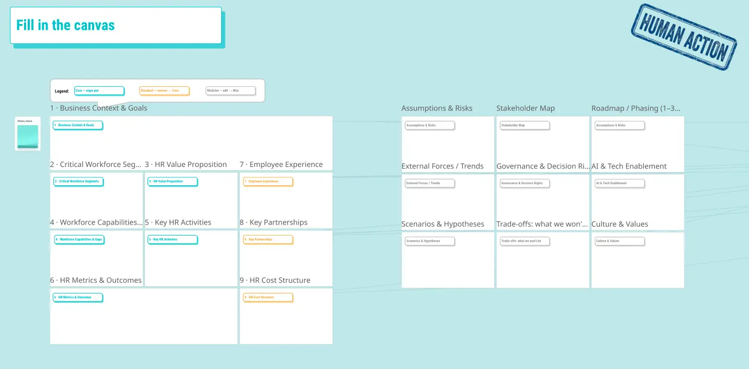Screen dimensions: 749x369
Task: Select the small orange "7 · Employee Experience" card
Action: [x=268, y=182]
